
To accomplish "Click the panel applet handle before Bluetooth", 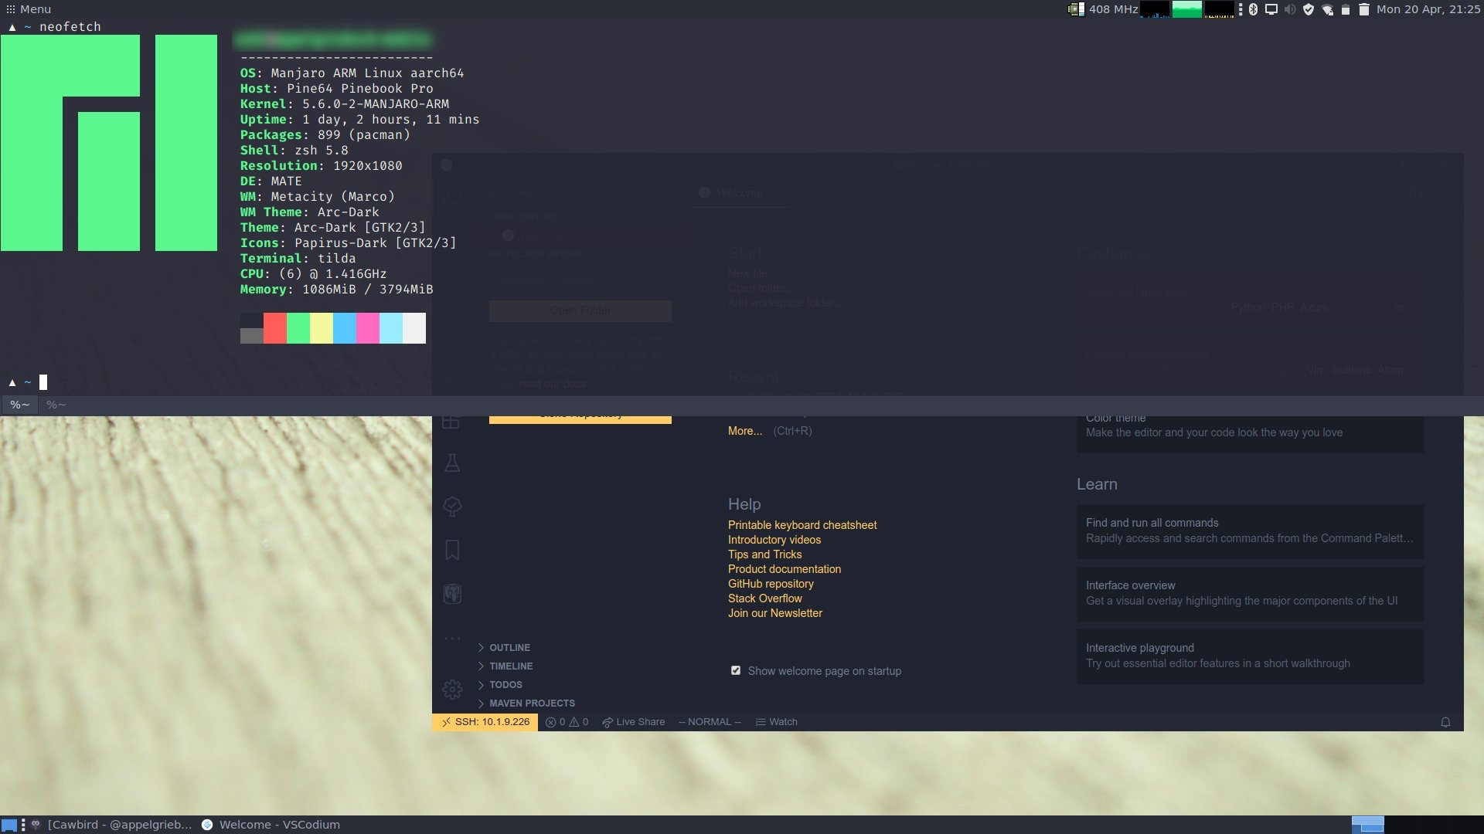I will pyautogui.click(x=1241, y=9).
